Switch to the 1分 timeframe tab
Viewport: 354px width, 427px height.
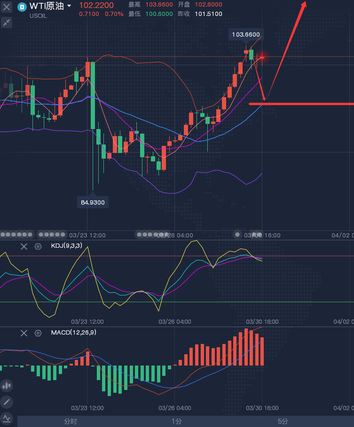pyautogui.click(x=177, y=421)
